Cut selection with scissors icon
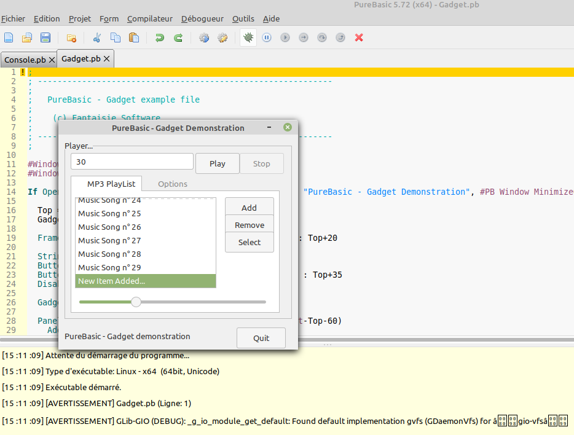The width and height of the screenshot is (574, 435). [x=97, y=37]
